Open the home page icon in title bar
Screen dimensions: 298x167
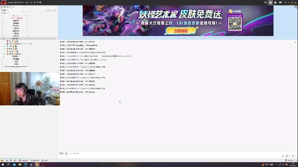270,3
